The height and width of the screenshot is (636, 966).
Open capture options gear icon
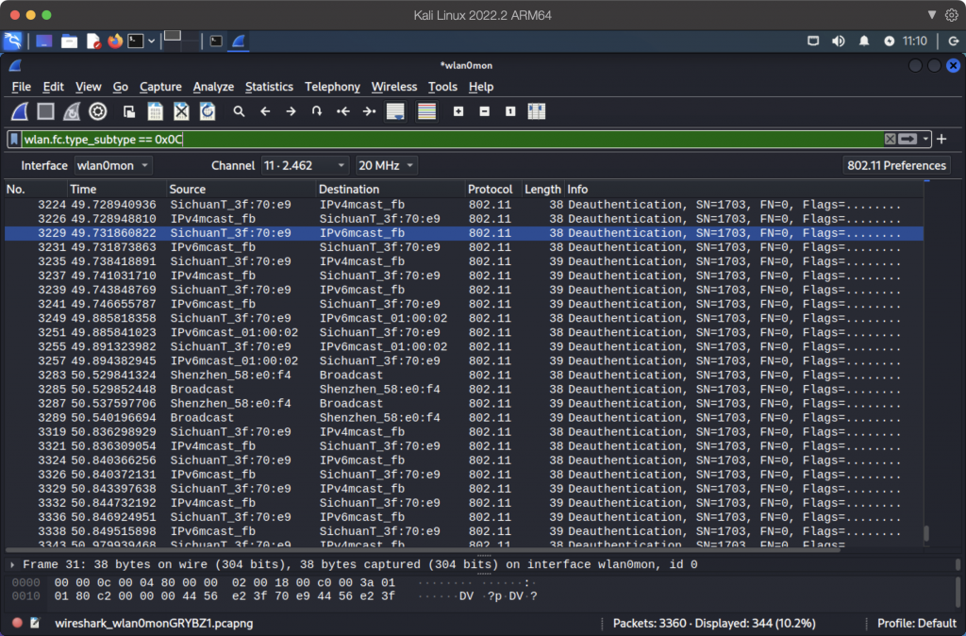[98, 111]
